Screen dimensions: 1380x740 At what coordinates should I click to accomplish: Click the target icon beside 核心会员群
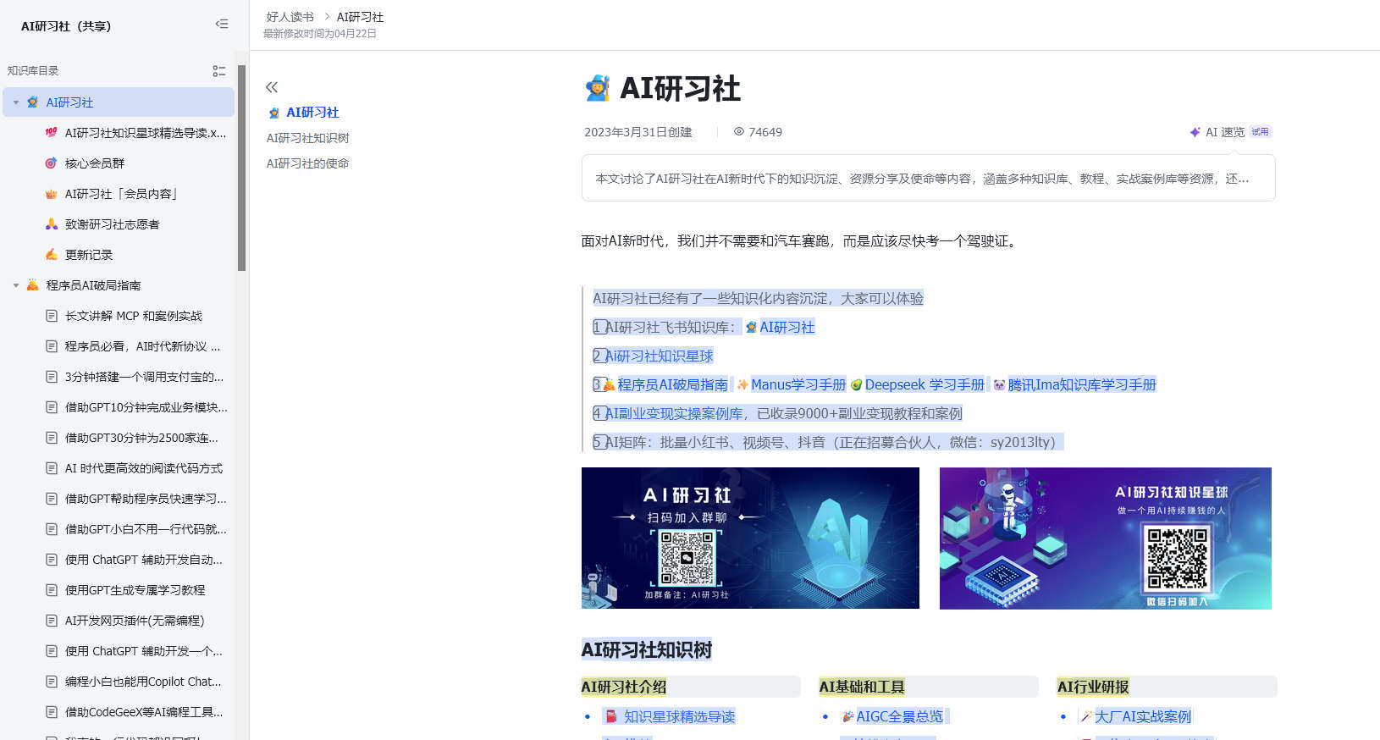point(52,163)
